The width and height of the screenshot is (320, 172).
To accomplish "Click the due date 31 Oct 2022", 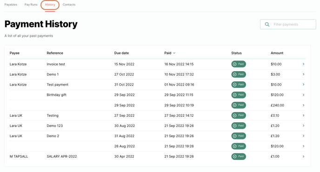I will 124,85.
